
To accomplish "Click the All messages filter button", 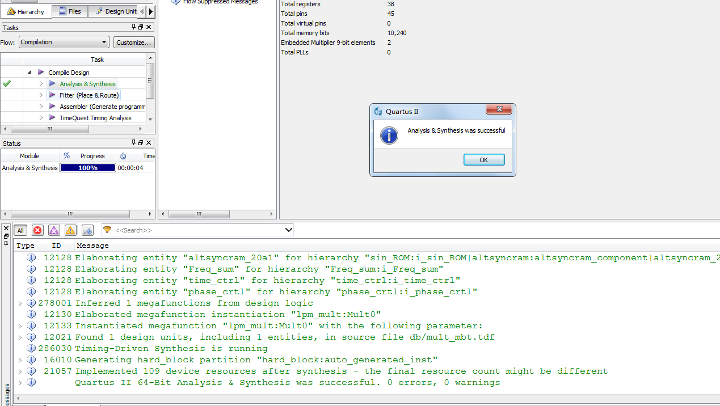I will click(20, 230).
